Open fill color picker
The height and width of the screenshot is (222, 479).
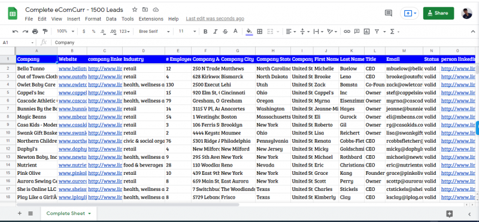click(249, 32)
